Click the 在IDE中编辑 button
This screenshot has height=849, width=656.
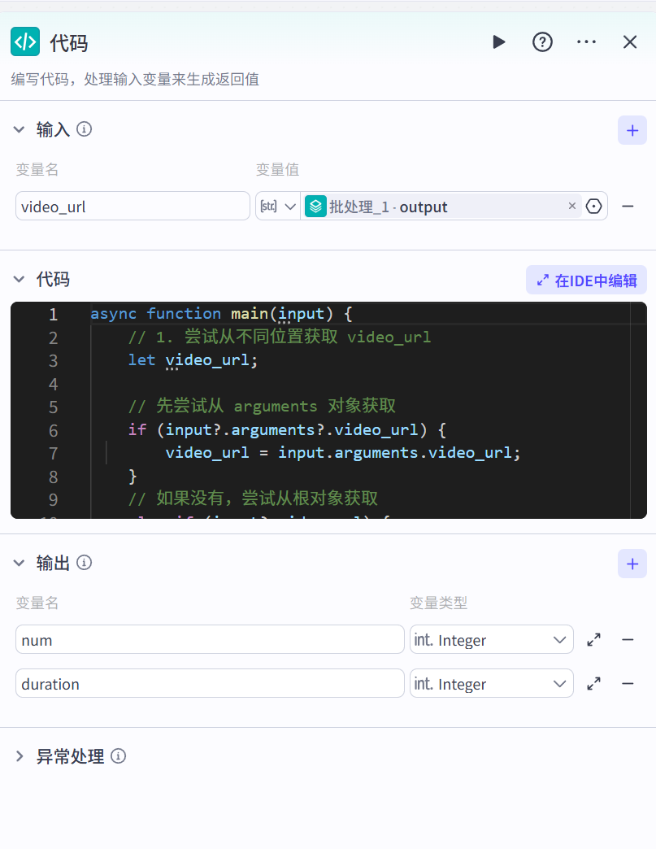[591, 279]
